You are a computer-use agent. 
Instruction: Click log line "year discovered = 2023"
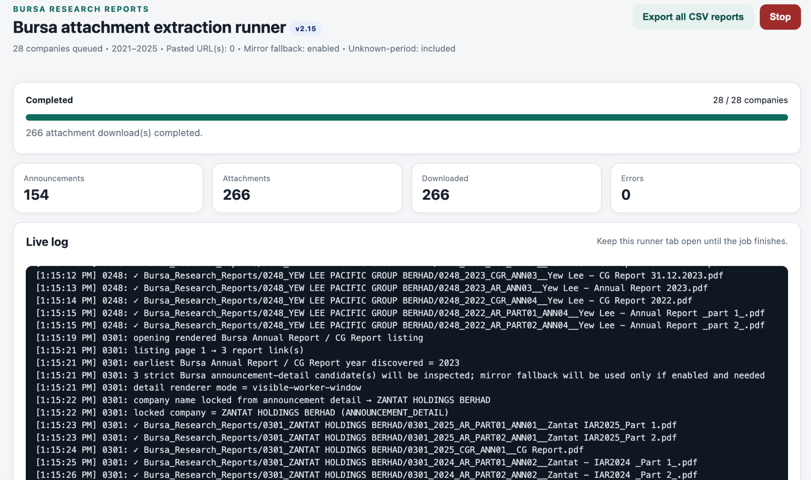[247, 363]
